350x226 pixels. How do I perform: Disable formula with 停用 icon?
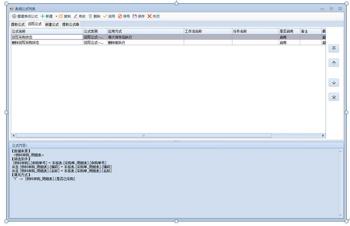coord(120,16)
